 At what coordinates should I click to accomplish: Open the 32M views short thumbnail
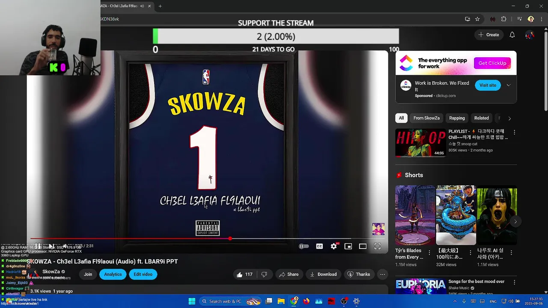coord(456,215)
